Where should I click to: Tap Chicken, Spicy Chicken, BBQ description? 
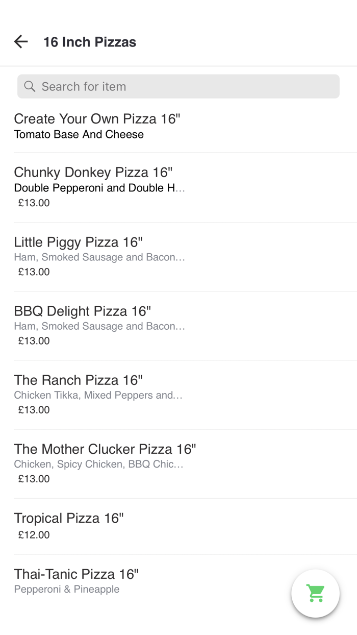point(98,464)
